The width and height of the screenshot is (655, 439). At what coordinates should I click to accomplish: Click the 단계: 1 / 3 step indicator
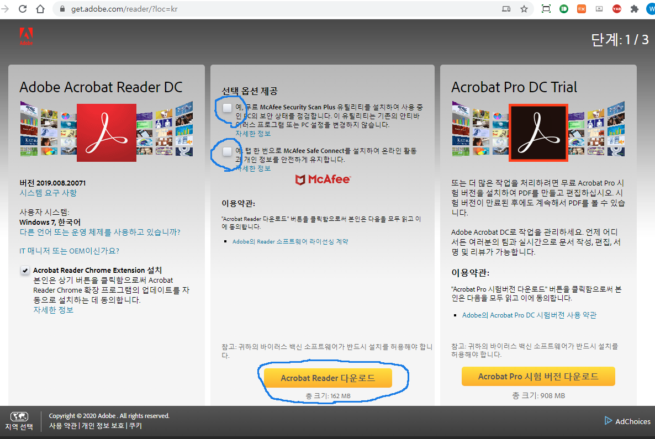[620, 40]
